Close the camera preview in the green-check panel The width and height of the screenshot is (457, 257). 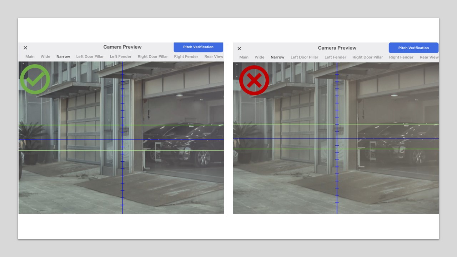pos(25,48)
